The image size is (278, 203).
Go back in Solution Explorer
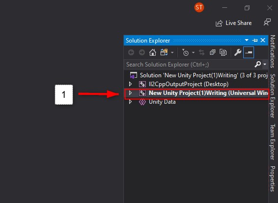131,53
